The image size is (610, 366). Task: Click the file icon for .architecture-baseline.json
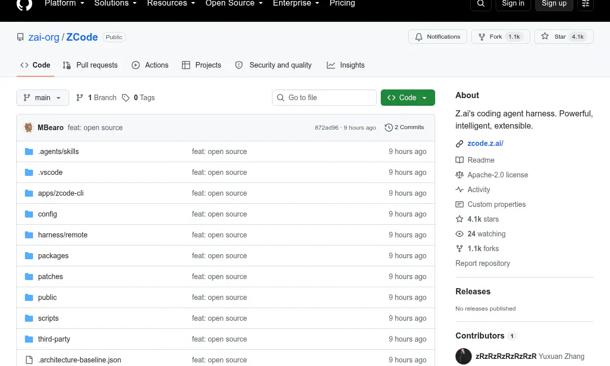tap(29, 360)
